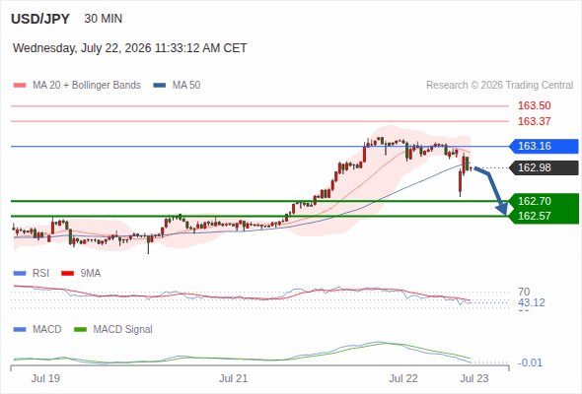Click the 163.50 resistance level label
This screenshot has width=582, height=394.
click(534, 105)
